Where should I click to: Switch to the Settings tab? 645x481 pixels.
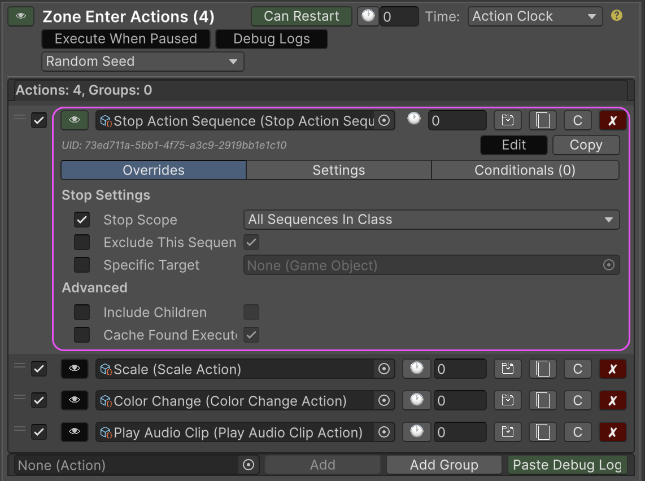point(338,170)
